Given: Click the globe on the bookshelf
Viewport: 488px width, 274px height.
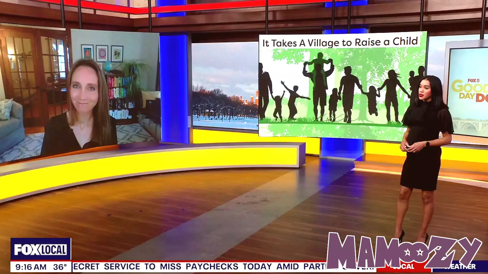Looking at the screenshot, I should [x=108, y=65].
